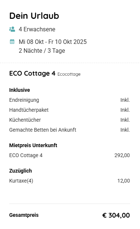Click the Dein Urlaub heading
Screen dimensions: 140x229
(x=34, y=16)
